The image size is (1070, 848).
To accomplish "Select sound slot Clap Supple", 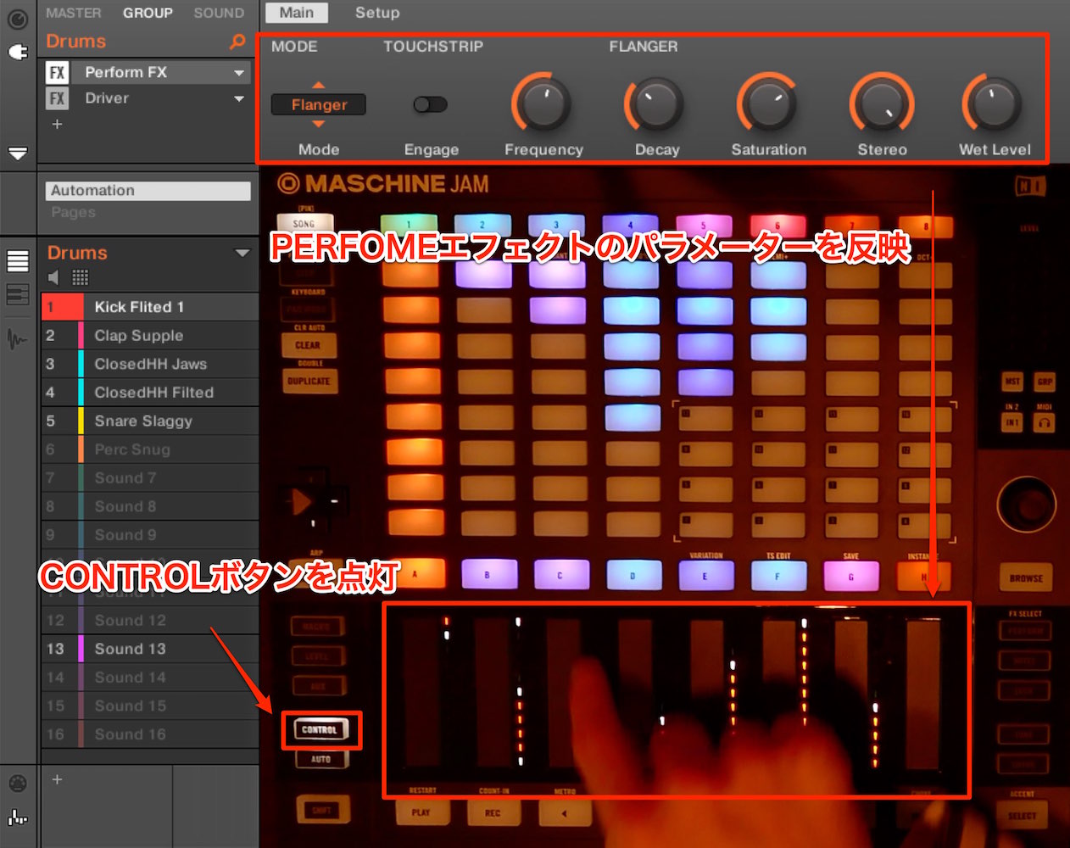I will point(150,336).
